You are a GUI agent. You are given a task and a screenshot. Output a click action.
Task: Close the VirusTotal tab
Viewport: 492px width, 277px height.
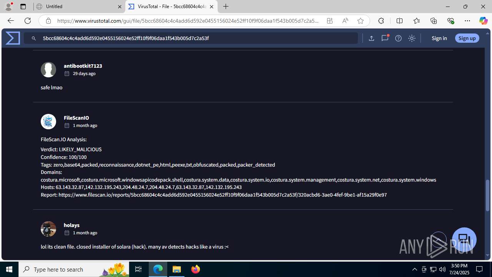(x=211, y=7)
